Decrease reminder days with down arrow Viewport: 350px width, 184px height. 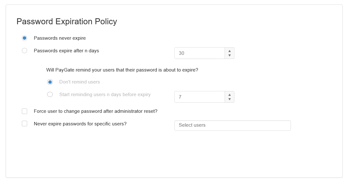tap(229, 99)
